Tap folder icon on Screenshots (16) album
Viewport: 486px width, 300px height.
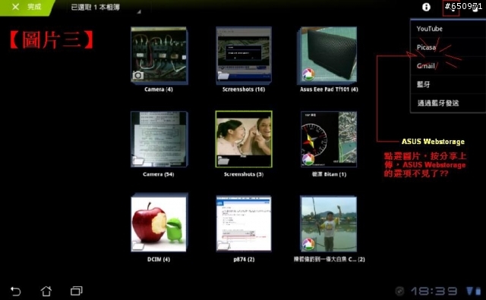pyautogui.click(x=223, y=76)
